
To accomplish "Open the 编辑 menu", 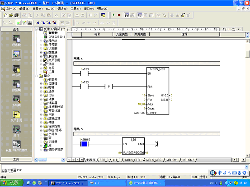I will click(24, 9).
